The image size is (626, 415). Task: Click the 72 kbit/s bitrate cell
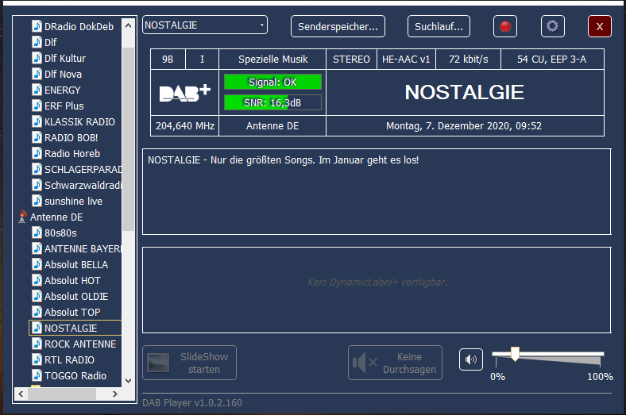click(468, 60)
